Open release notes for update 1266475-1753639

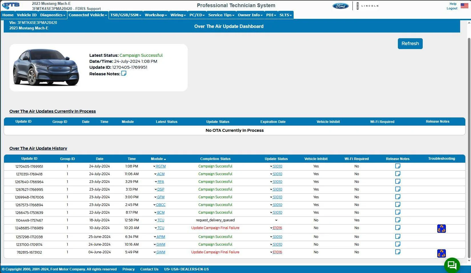(x=398, y=212)
